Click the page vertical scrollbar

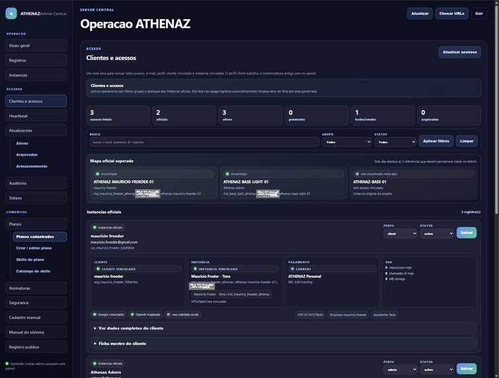point(497,108)
